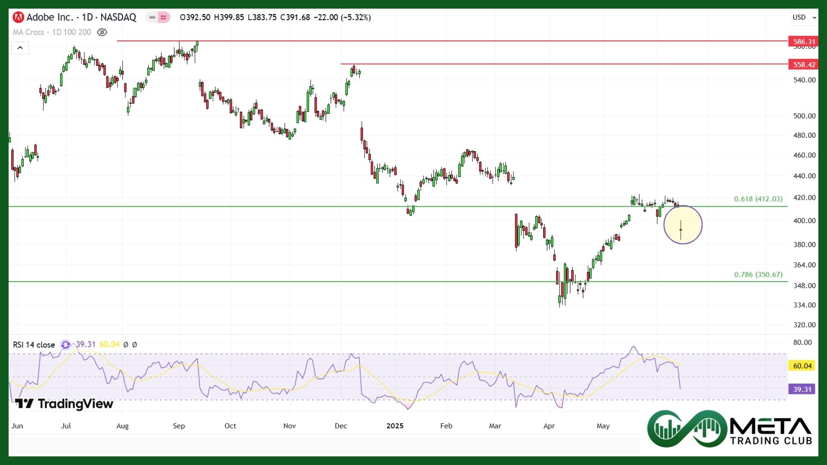Click the Adobe Inc. 1D NASDAQ title
Viewport: 827px width, 465px height.
pos(81,17)
